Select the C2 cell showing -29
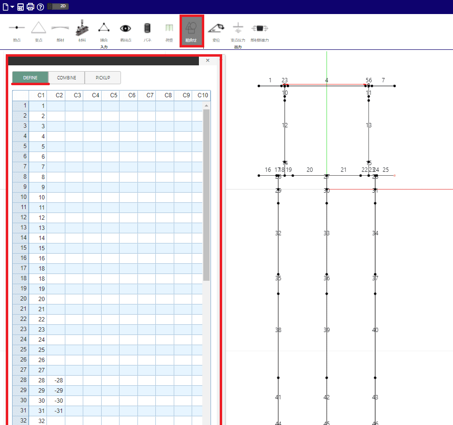Image resolution: width=453 pixels, height=425 pixels. point(56,390)
